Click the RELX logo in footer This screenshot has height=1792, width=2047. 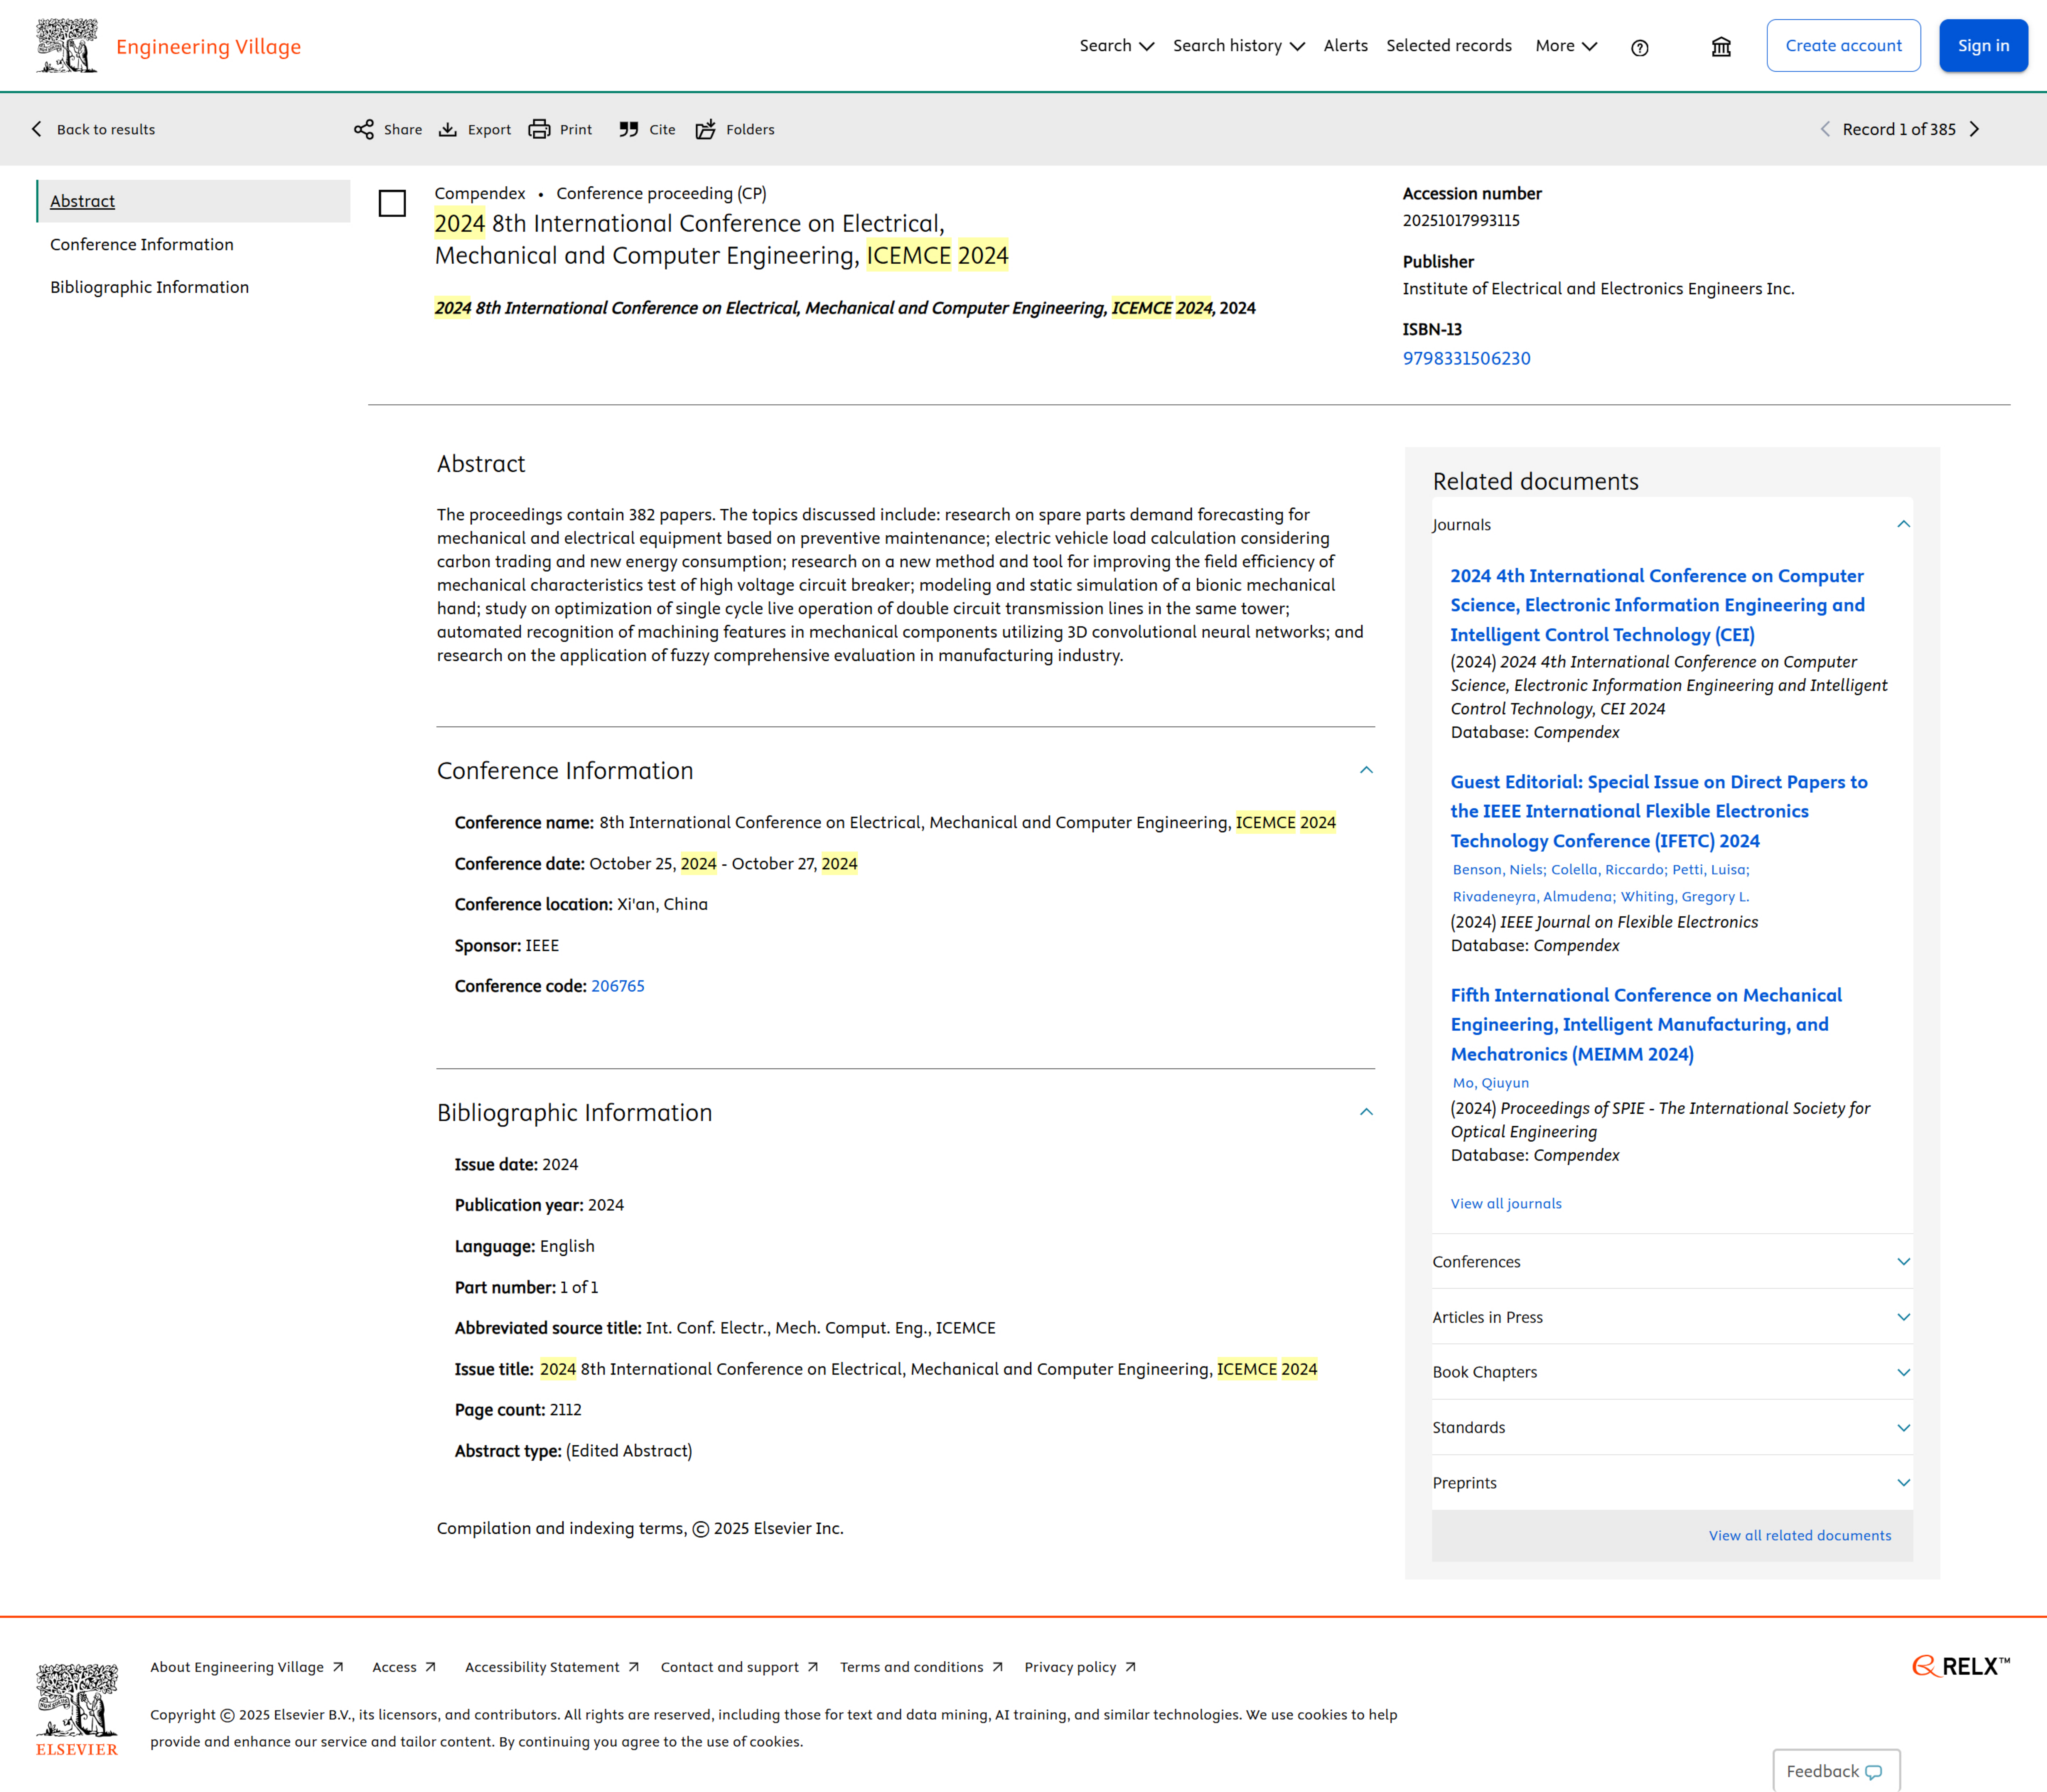coord(1961,1666)
